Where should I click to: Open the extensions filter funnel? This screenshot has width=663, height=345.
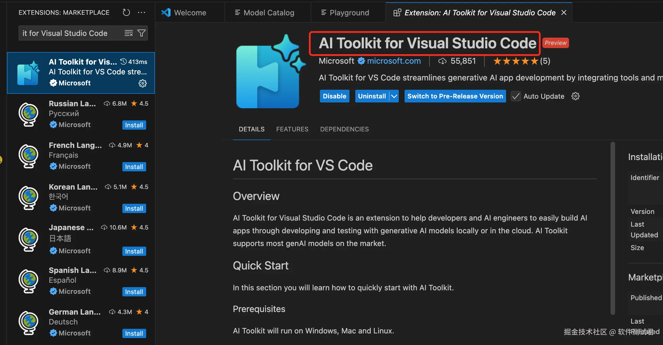[142, 33]
